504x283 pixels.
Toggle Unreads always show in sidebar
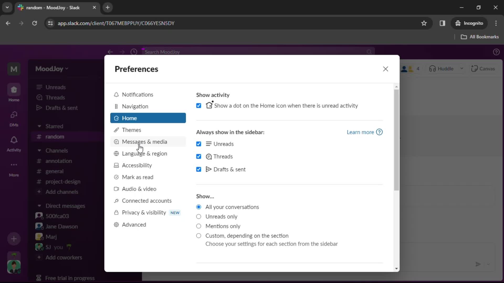click(x=199, y=144)
